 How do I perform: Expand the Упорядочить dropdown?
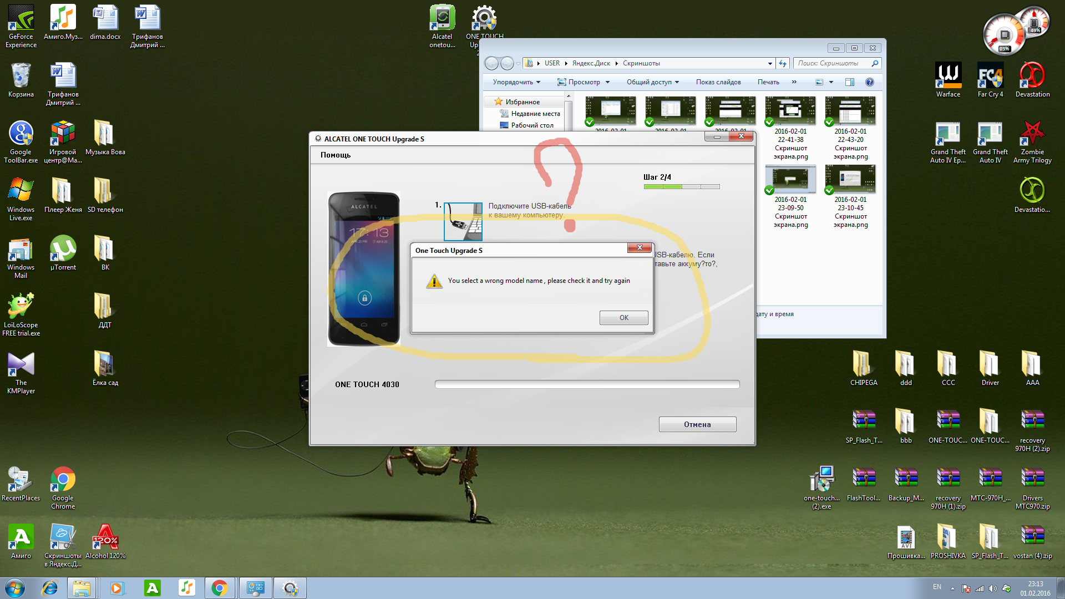(x=516, y=82)
